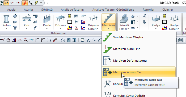This screenshot has height=97, width=186.
Task: Toggle the A/S icon in the quick access bar
Action: (31, 3)
